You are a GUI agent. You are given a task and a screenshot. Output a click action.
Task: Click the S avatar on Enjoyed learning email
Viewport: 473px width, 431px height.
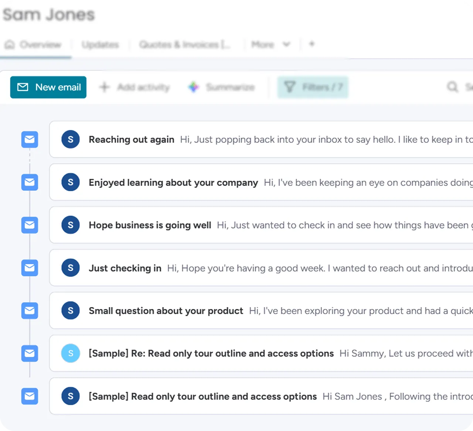tap(71, 182)
